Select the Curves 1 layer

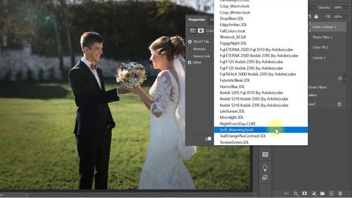tap(328, 58)
